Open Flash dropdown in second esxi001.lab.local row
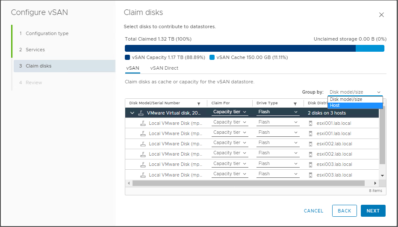 (278, 133)
